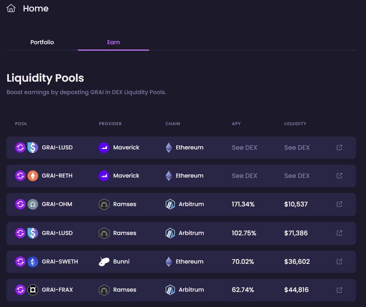The height and width of the screenshot is (307, 366).
Task: Click the Home house icon
Action: (11, 8)
